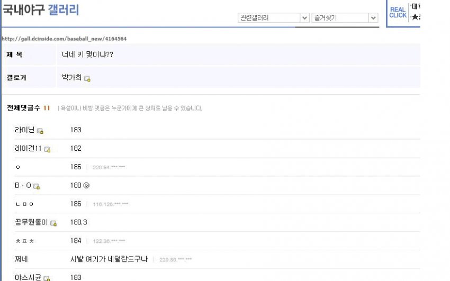Select username 라이닌 in comments

tap(25, 130)
